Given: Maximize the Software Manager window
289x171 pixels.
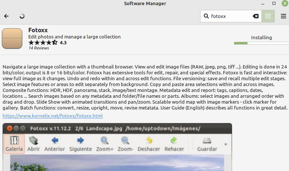Looking at the screenshot, I should (x=274, y=3).
